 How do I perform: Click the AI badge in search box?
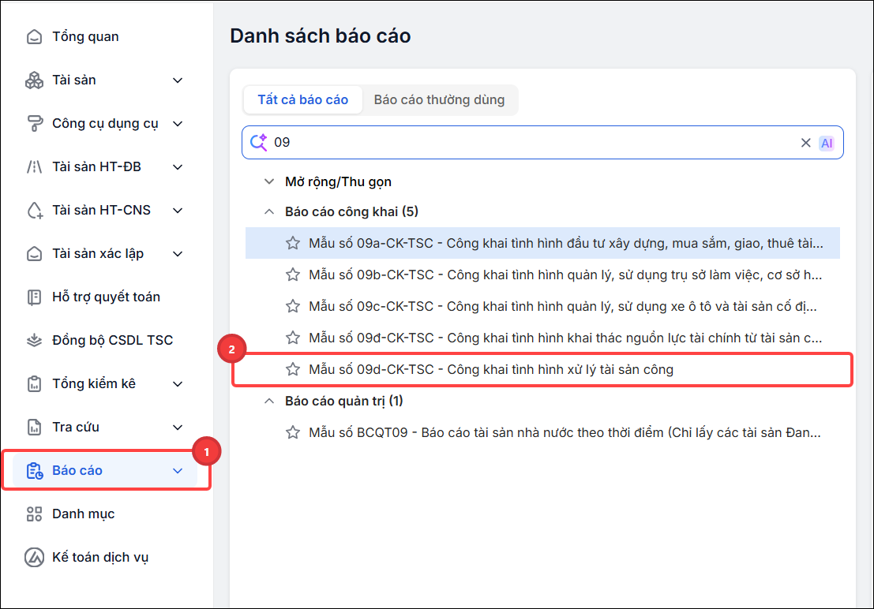coord(827,144)
